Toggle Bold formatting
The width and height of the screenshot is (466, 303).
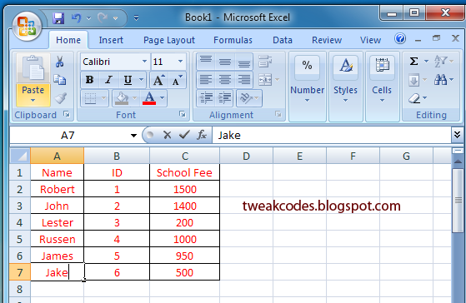[89, 80]
